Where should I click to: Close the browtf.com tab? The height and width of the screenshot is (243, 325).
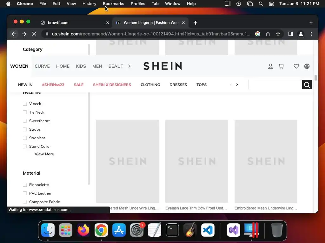(x=108, y=23)
